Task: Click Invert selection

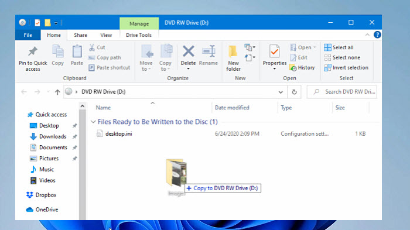Action: 346,68
